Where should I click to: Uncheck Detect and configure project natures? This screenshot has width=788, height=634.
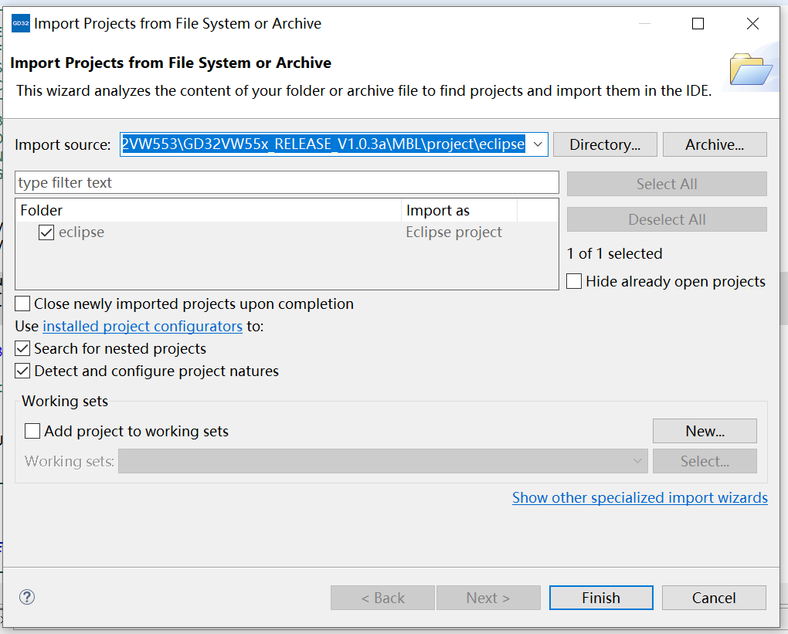coord(22,371)
